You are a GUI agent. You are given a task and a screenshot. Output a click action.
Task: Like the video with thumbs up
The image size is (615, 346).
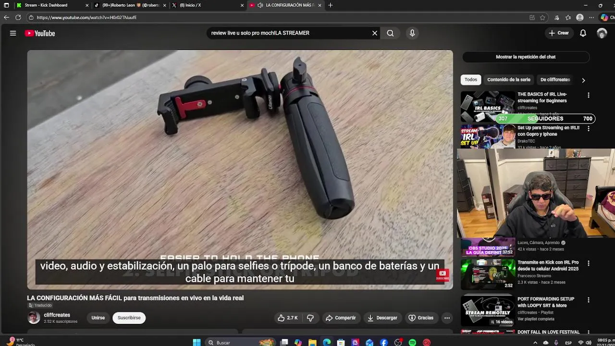(287, 318)
